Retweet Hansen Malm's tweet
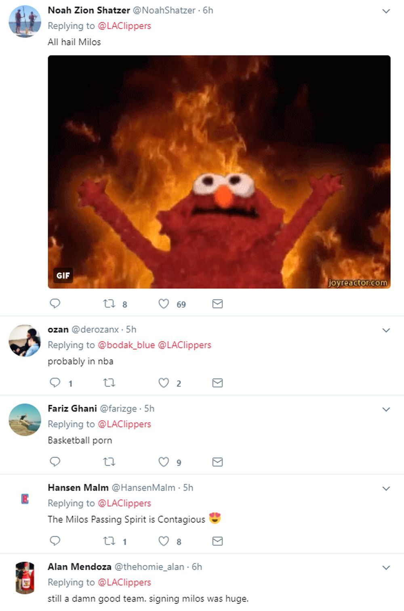 109,541
